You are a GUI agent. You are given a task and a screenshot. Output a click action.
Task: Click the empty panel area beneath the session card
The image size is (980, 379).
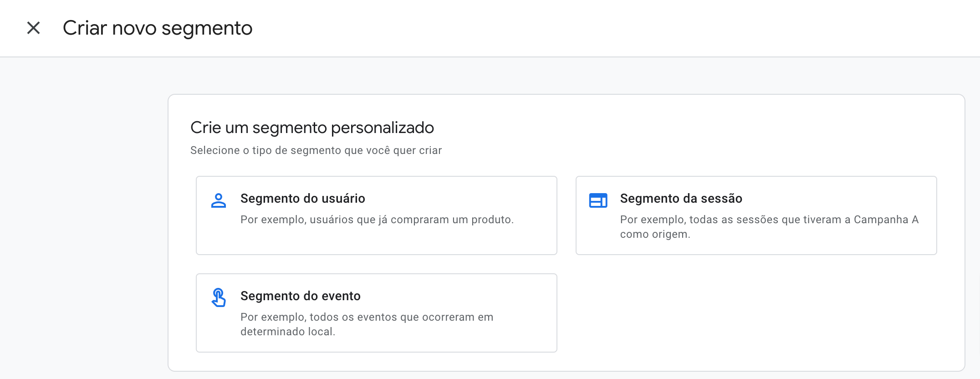[x=756, y=312]
